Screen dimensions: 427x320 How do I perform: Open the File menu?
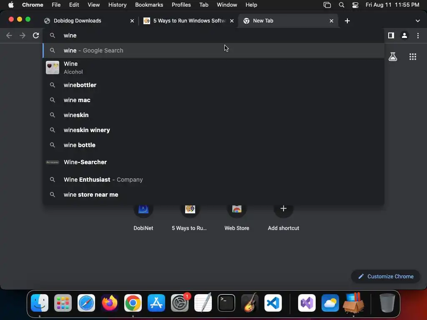coord(56,5)
